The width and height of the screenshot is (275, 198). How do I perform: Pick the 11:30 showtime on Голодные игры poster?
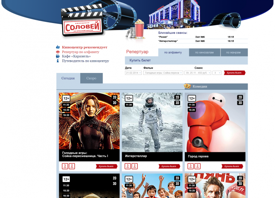(66, 105)
